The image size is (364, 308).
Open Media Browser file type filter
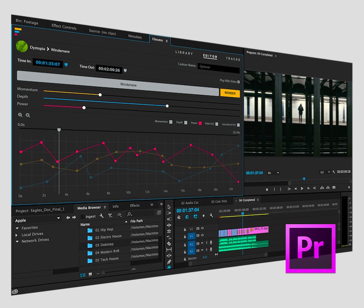click(x=110, y=216)
